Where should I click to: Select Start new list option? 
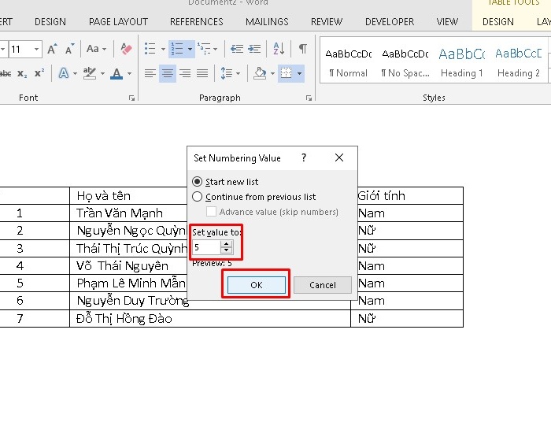[x=225, y=182]
